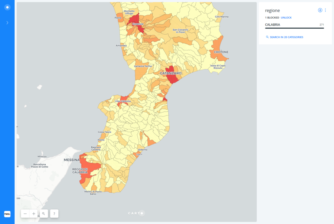Click Search in 20 Categories link

pos(286,37)
